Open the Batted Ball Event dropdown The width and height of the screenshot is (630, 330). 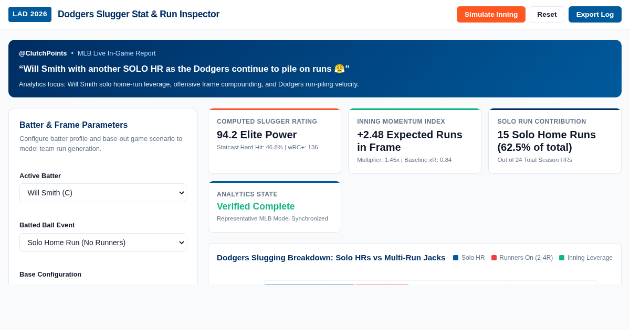tap(103, 243)
